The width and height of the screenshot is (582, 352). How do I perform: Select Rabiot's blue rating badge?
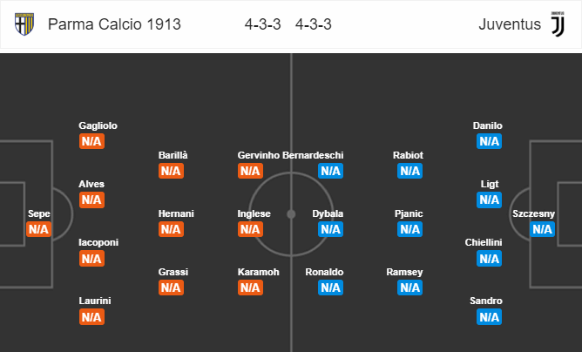(x=409, y=171)
